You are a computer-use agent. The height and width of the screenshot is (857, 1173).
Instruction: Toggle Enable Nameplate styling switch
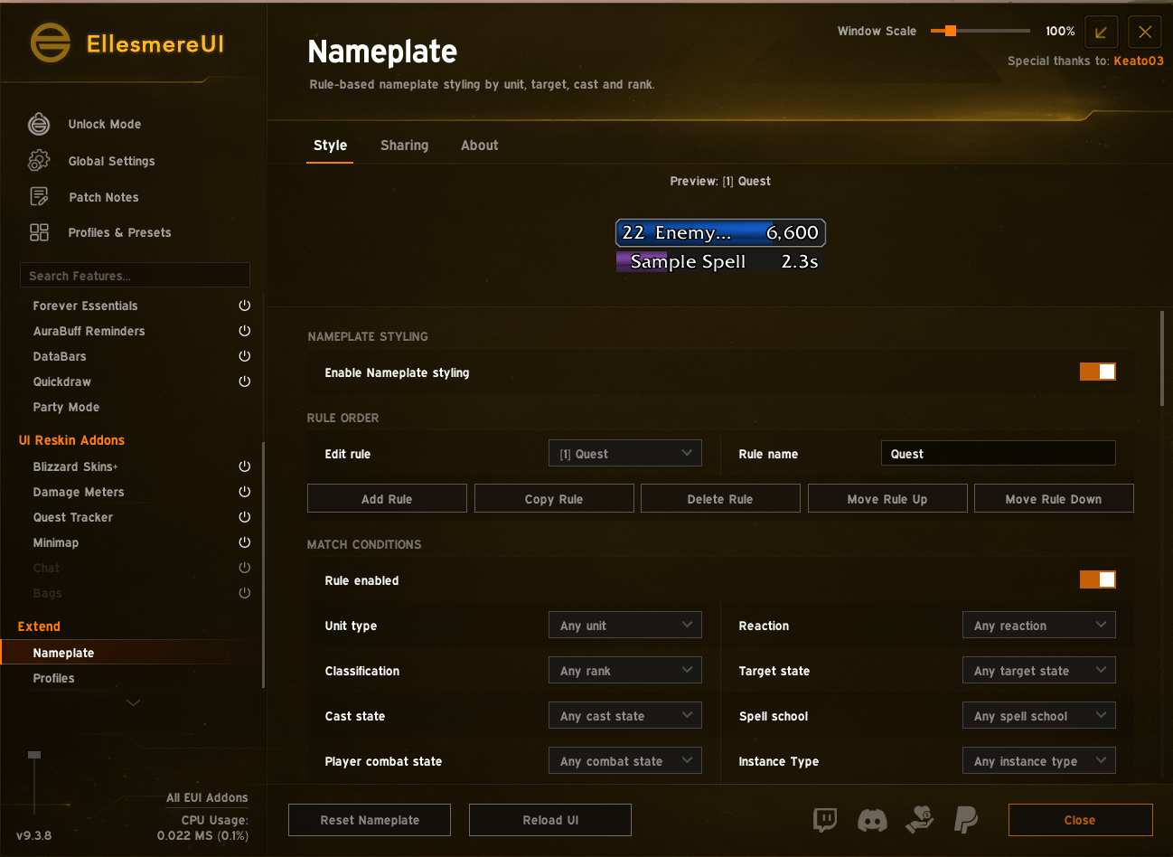pyautogui.click(x=1098, y=372)
